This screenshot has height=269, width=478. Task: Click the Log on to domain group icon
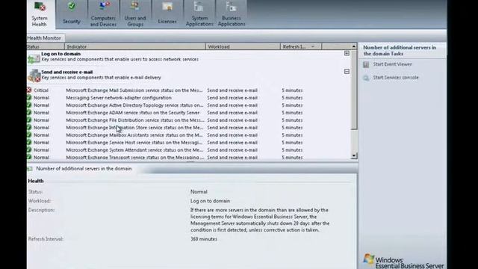[34, 58]
